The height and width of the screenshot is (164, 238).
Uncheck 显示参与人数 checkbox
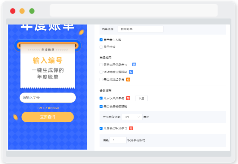click(x=101, y=40)
